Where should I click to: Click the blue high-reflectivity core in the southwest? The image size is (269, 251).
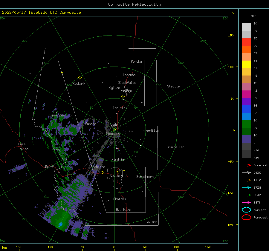pos(60,224)
